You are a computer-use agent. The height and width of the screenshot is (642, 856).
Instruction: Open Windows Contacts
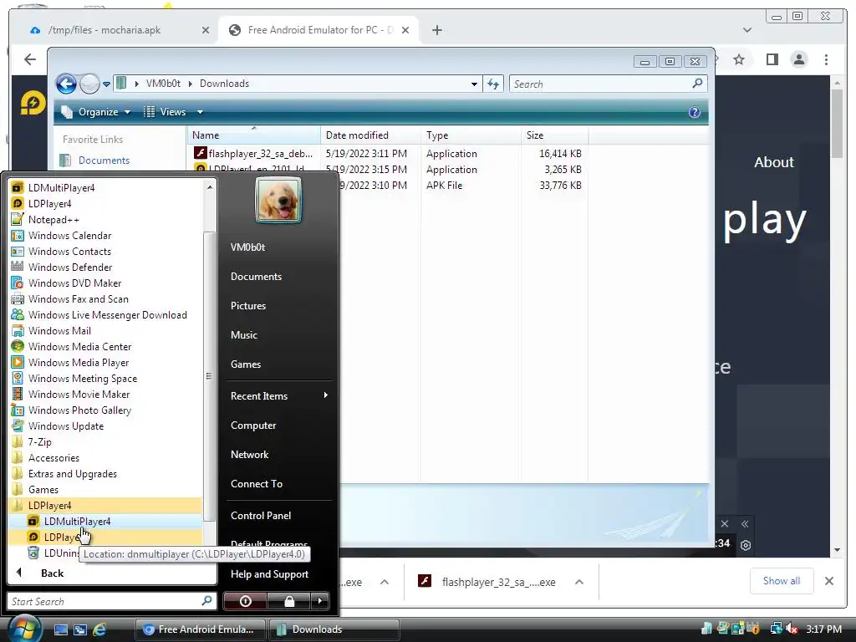pyautogui.click(x=69, y=251)
